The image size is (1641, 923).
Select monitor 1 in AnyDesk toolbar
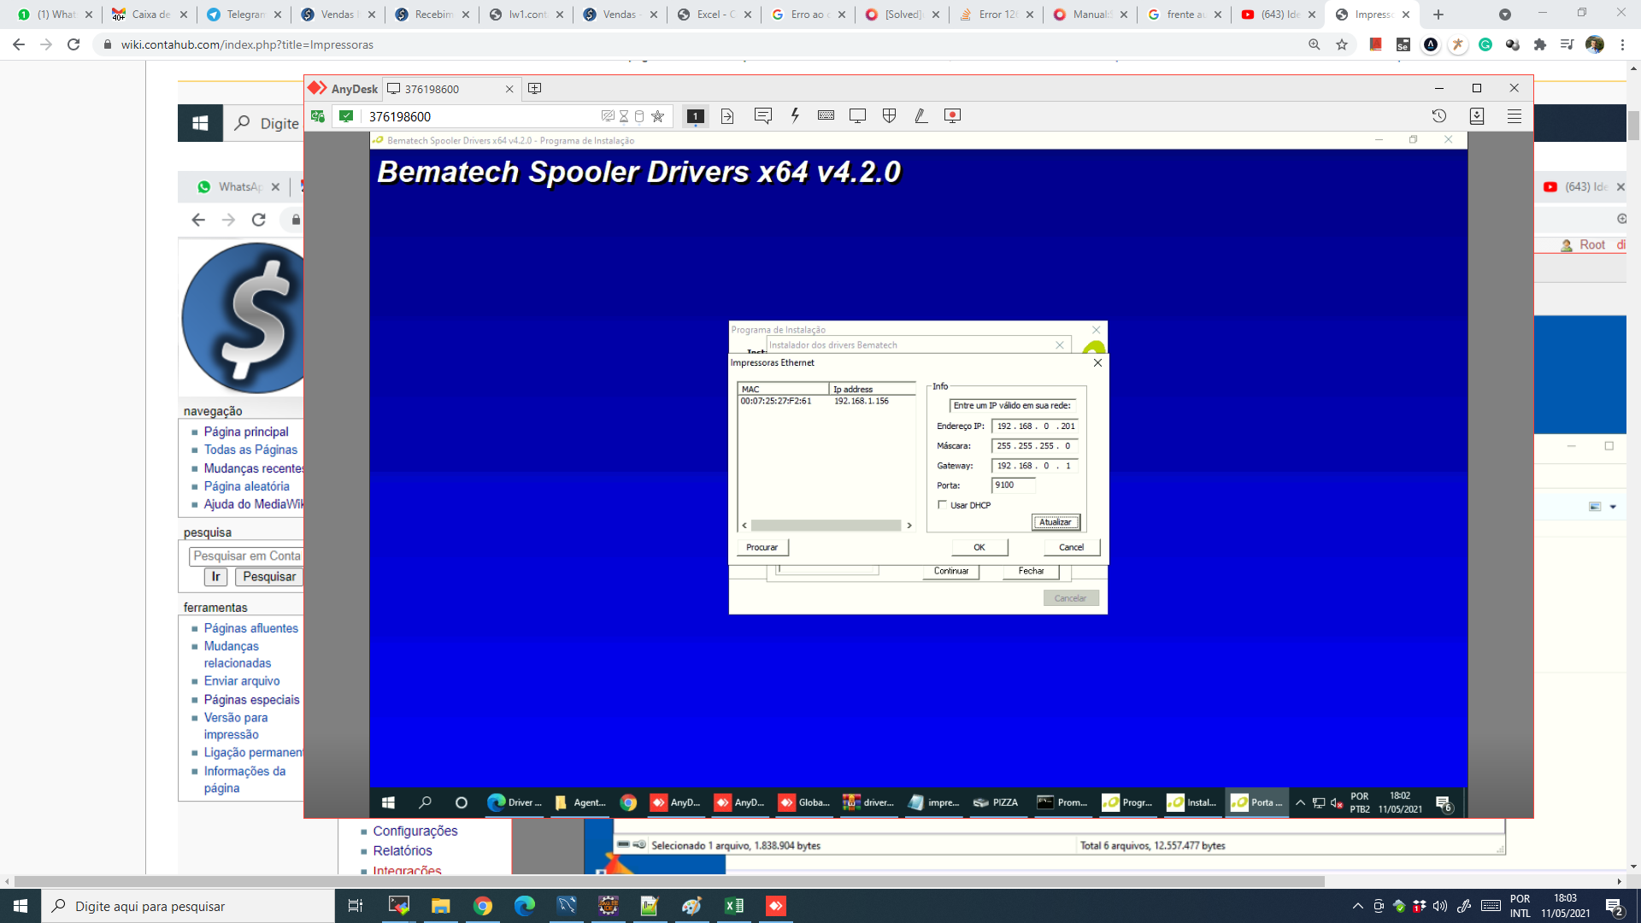point(696,116)
